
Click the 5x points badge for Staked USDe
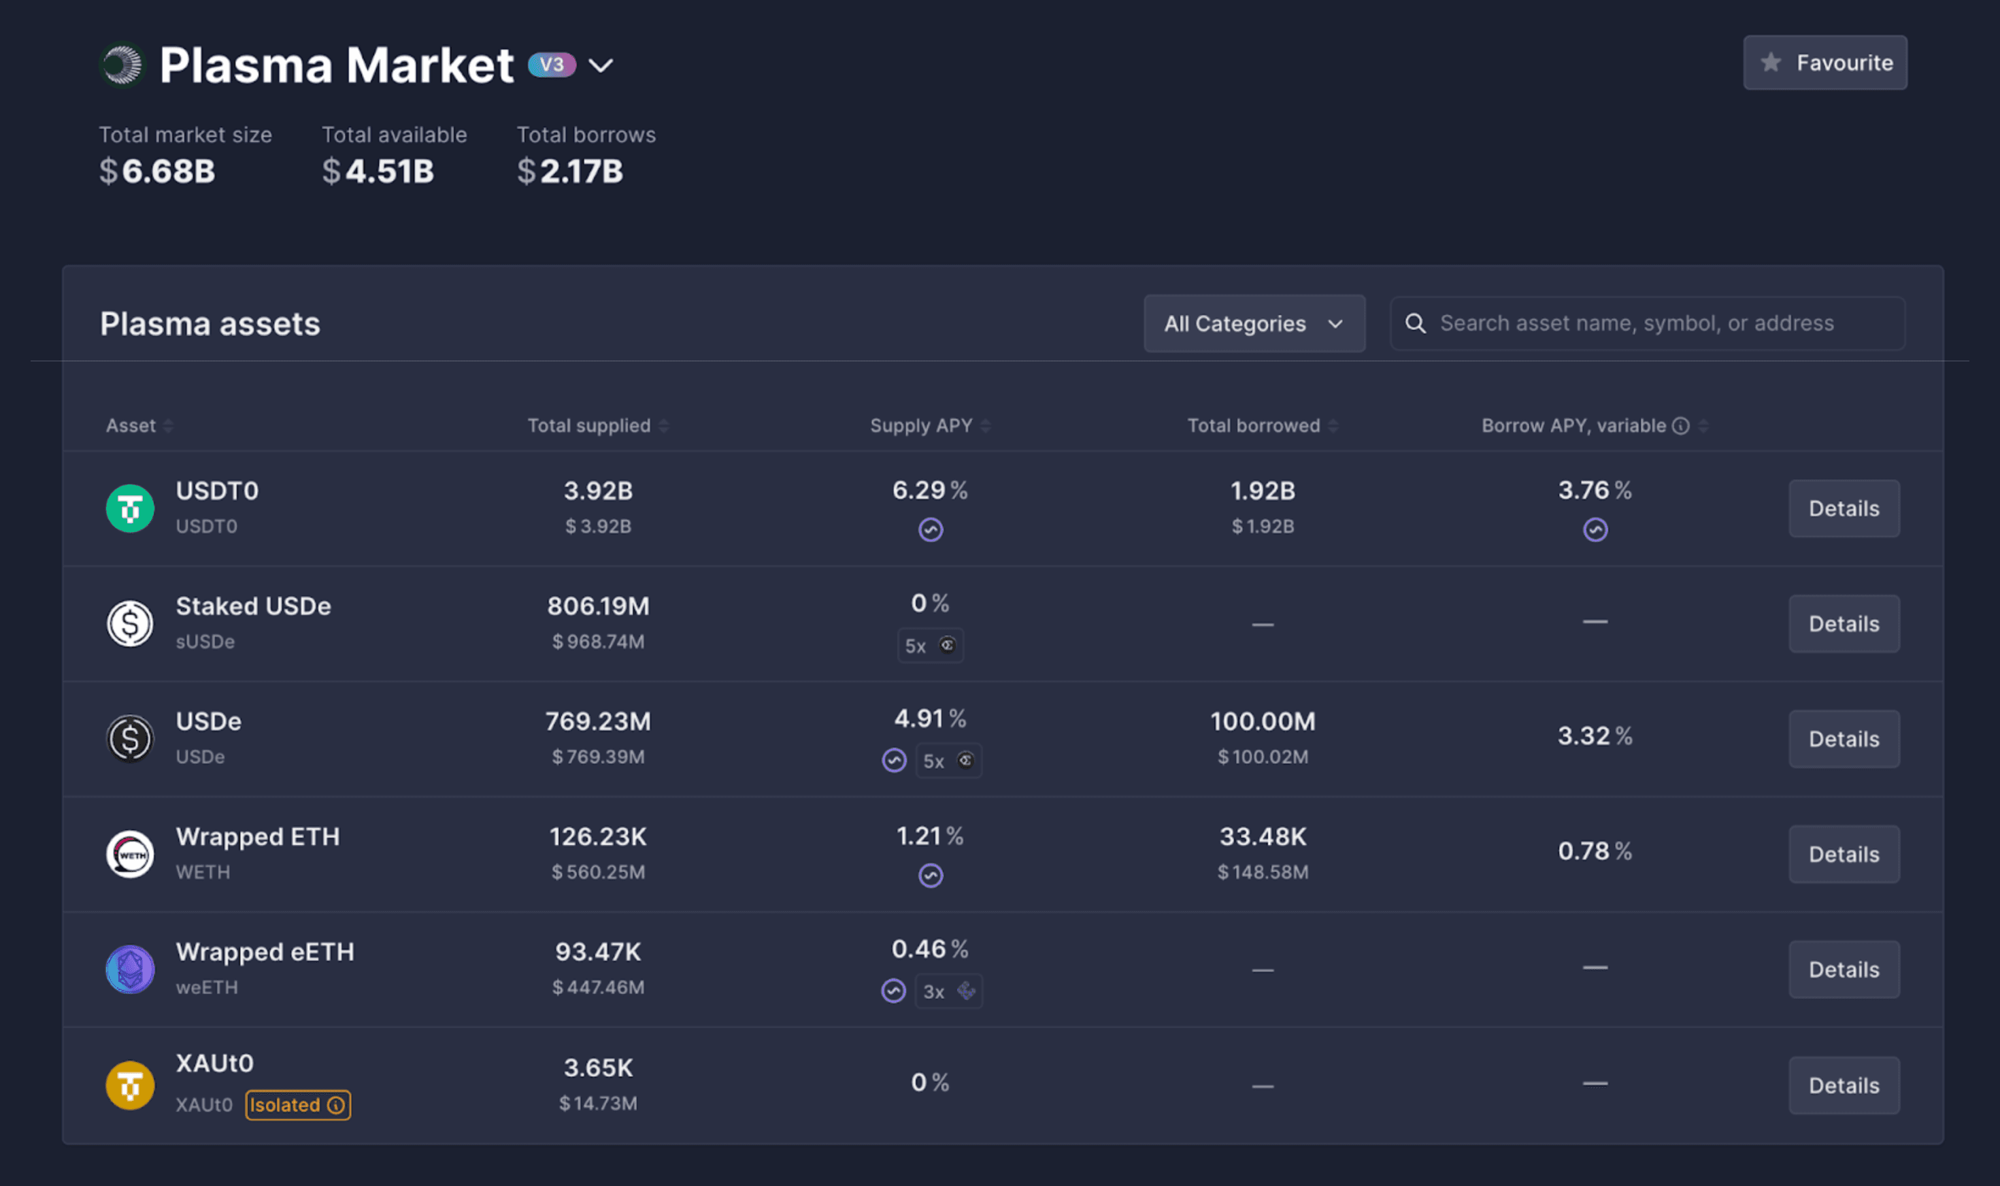point(930,646)
